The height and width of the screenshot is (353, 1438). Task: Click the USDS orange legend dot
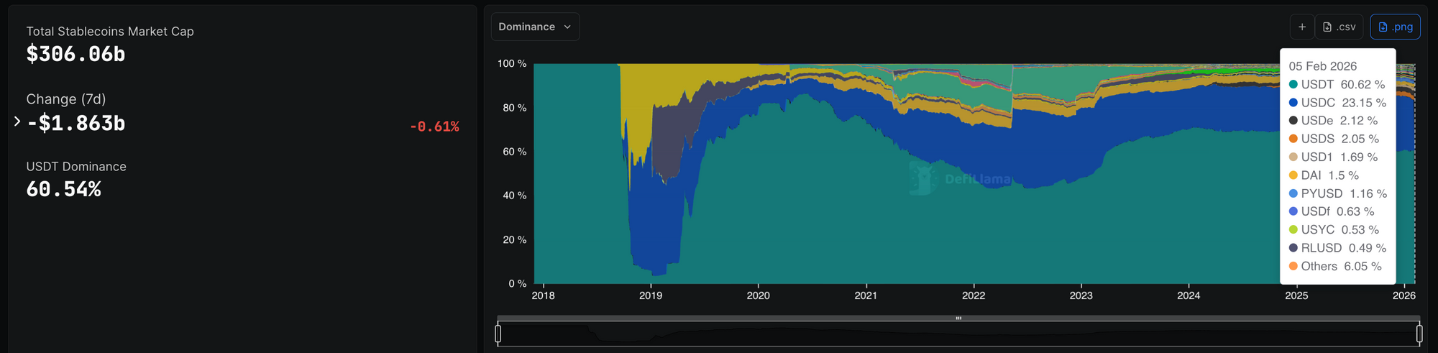point(1293,139)
